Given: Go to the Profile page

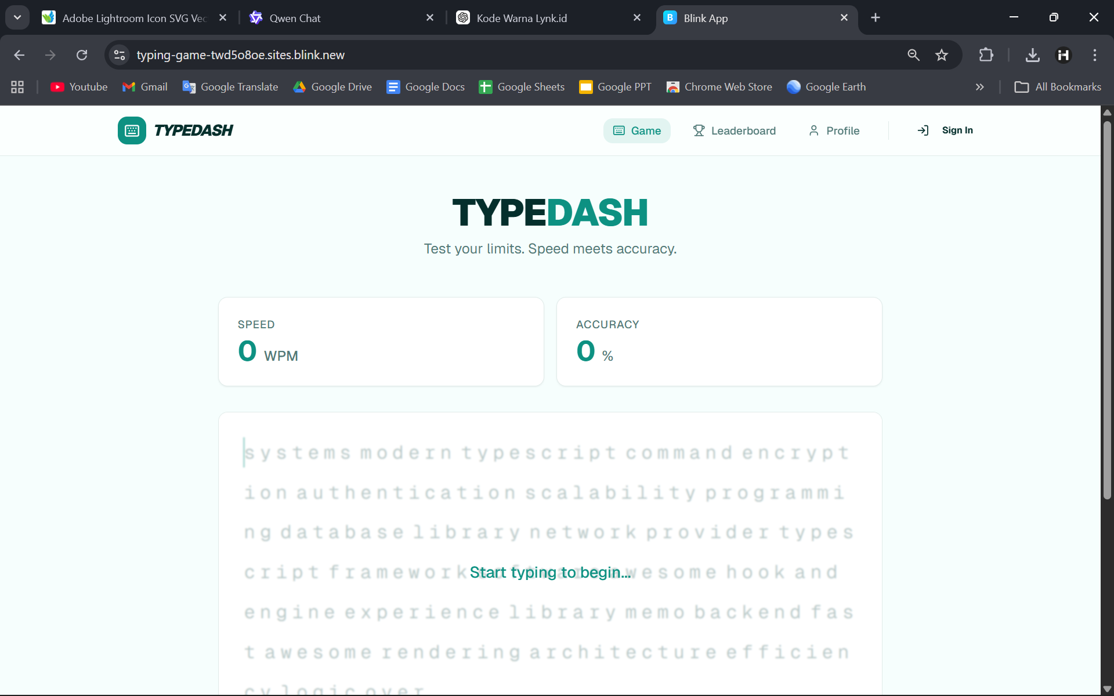Looking at the screenshot, I should (834, 130).
